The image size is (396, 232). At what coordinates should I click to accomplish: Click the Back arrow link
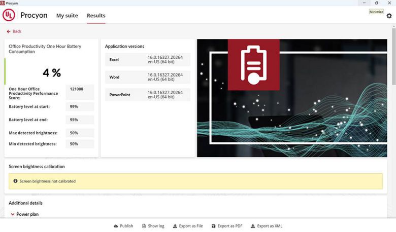[x=14, y=31]
